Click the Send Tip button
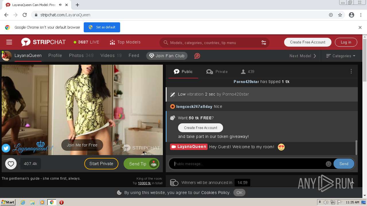Screen dimensions: 367x206 point(141,164)
